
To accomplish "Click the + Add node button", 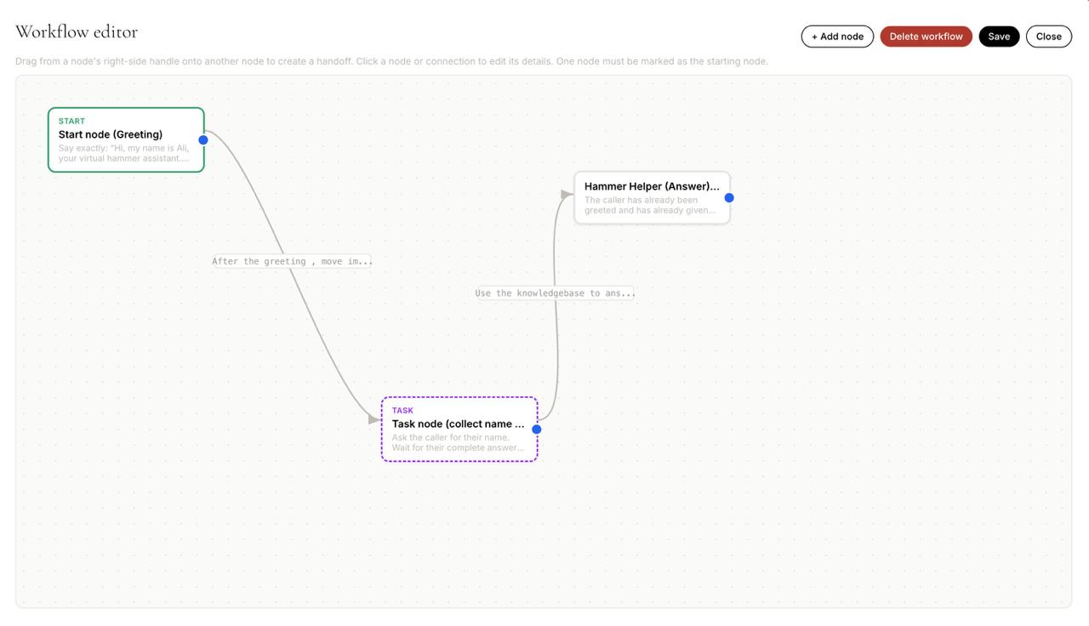I will 837,37.
